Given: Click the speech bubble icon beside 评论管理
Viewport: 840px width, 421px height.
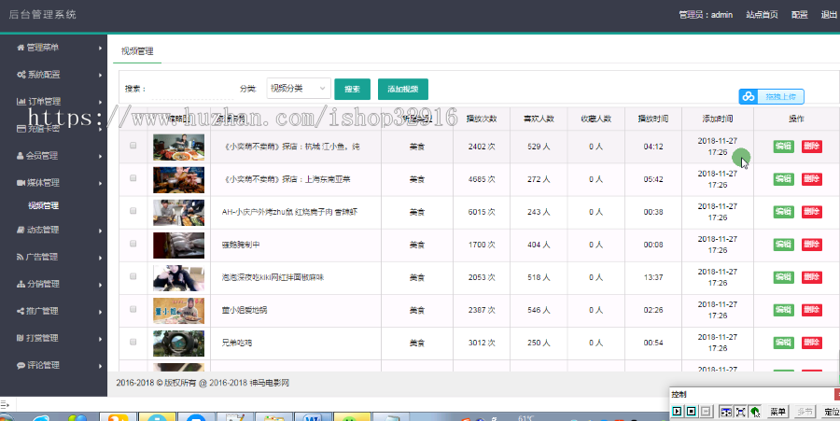Looking at the screenshot, I should pyautogui.click(x=21, y=365).
